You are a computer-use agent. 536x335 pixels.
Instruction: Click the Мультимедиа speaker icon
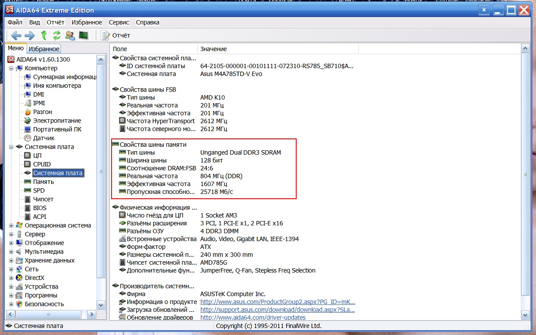[x=19, y=252]
